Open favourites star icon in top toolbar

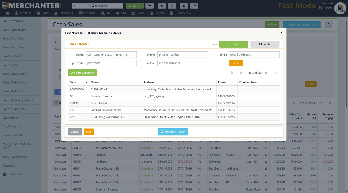point(162,6)
